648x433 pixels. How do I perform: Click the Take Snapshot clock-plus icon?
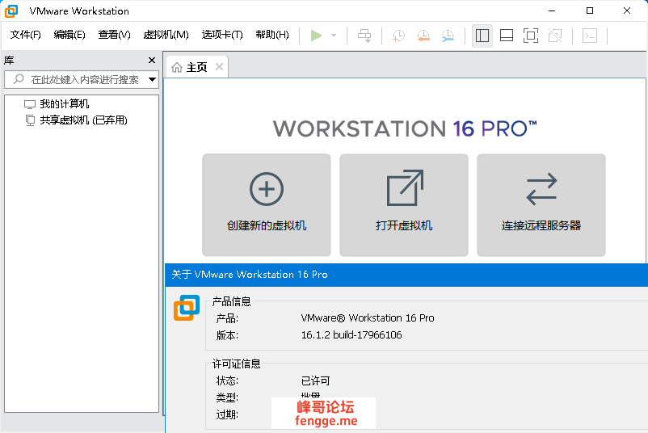pos(399,36)
